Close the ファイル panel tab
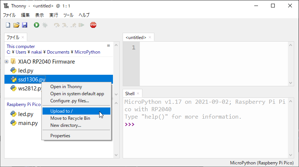 pos(23,37)
